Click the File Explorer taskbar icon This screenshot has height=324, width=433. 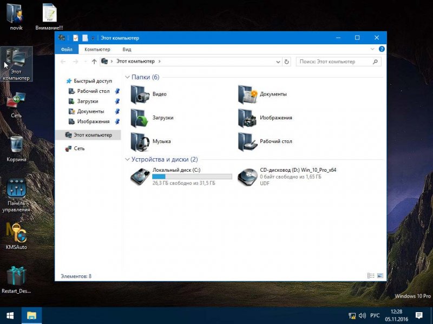(x=31, y=316)
